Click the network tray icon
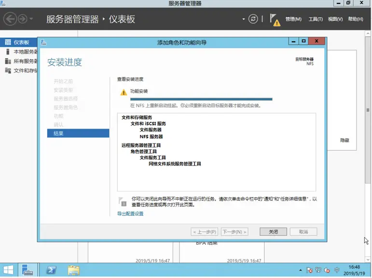The height and width of the screenshot is (278, 372). tap(318, 270)
